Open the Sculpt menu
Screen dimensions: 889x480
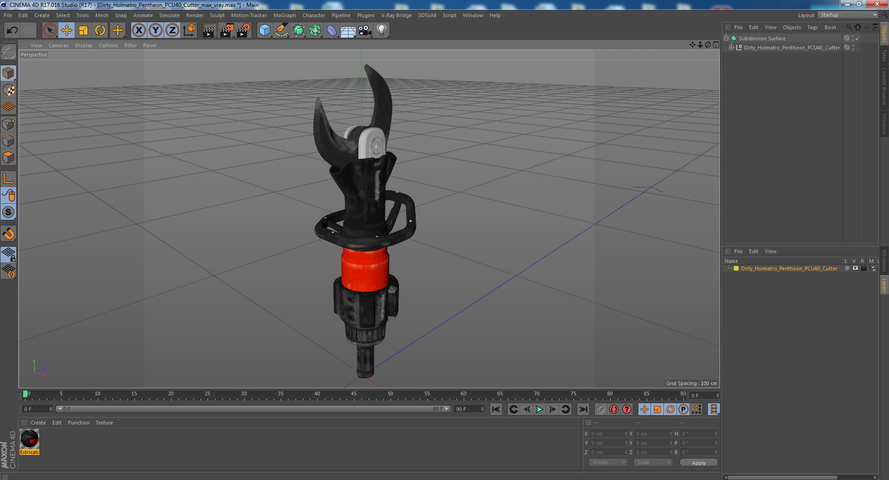217,15
